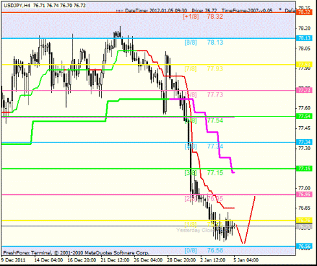The image size is (317, 266).
Task: Click the 77.60 price scale label
Action: click(x=304, y=108)
